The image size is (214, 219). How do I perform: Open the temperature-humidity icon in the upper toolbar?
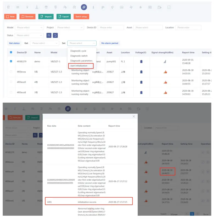point(103,7)
